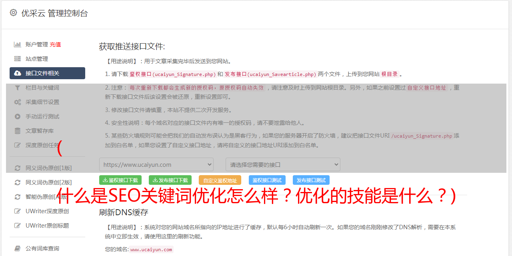Viewport: 512px width, 256px height.
Task: Click the refresh icon for 同义词伪原创[2版]
Action: (x=18, y=182)
